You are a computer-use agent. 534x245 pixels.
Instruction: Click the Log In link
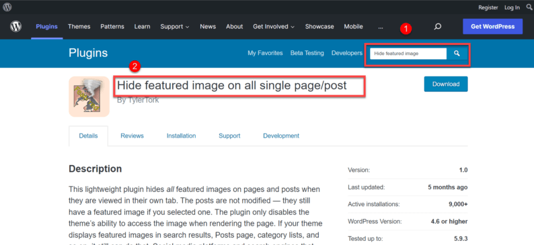click(x=512, y=7)
